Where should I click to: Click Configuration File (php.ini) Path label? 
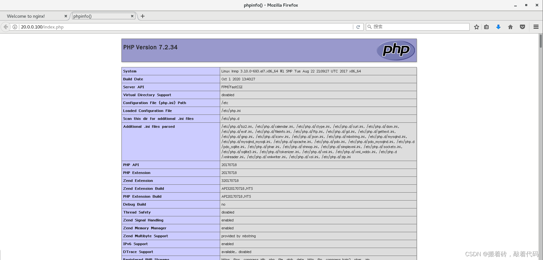click(x=155, y=103)
